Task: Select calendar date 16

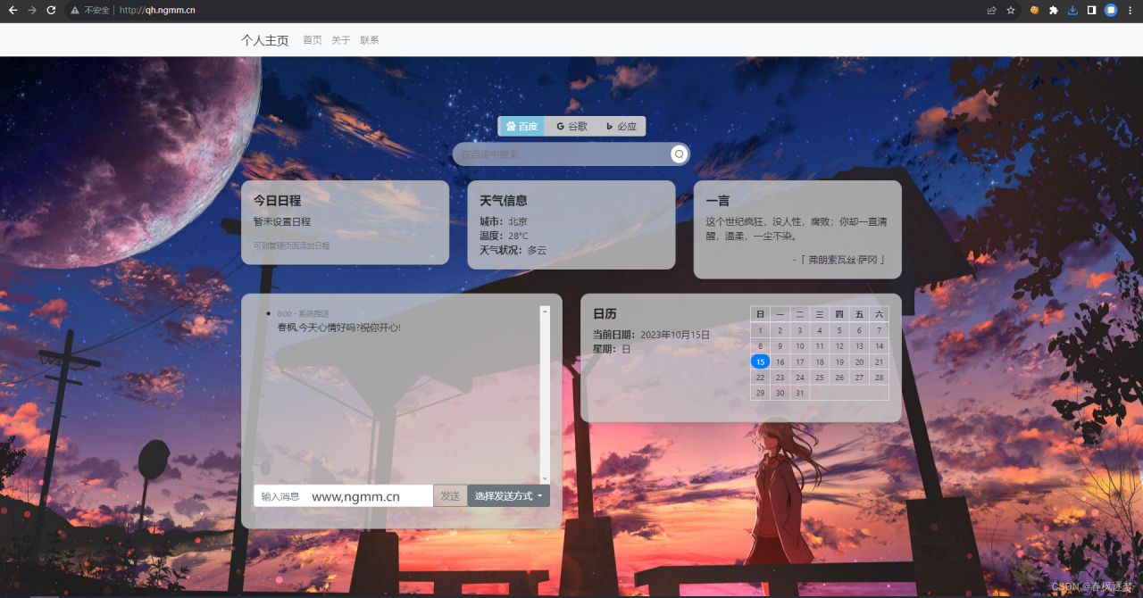Action: click(780, 361)
